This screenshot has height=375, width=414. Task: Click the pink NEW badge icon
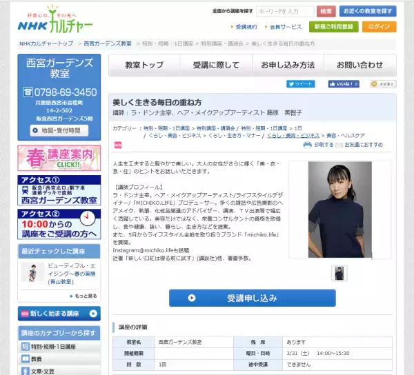118,145
